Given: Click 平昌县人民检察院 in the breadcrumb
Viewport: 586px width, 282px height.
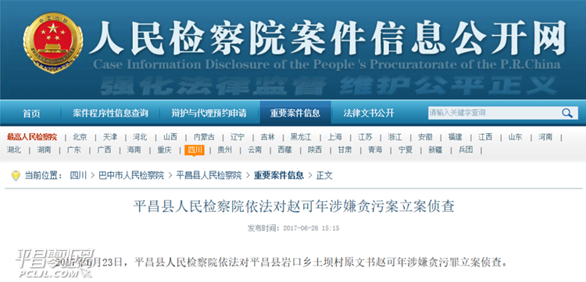Looking at the screenshot, I should (209, 175).
